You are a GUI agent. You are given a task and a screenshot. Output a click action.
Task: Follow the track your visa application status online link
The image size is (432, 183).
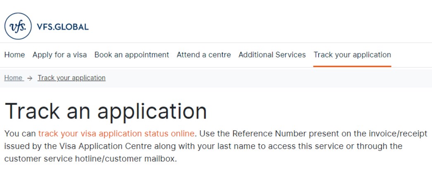point(116,134)
